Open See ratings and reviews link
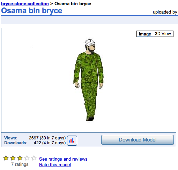This screenshot has width=178, height=170. click(63, 159)
